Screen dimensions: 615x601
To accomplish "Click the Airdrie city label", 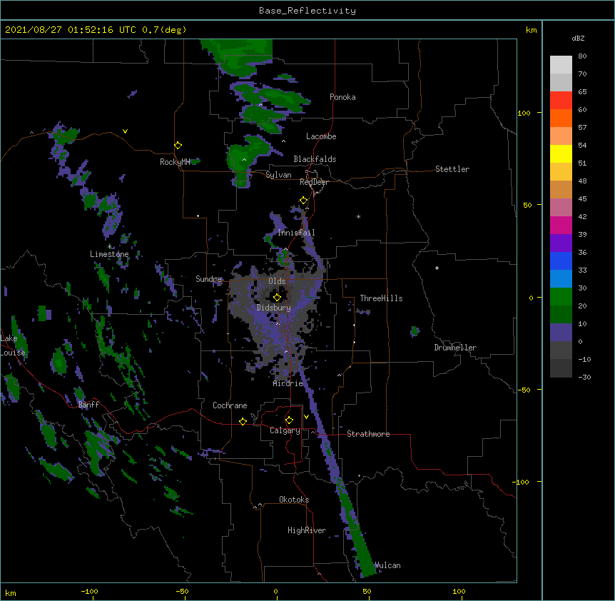I will pyautogui.click(x=288, y=383).
